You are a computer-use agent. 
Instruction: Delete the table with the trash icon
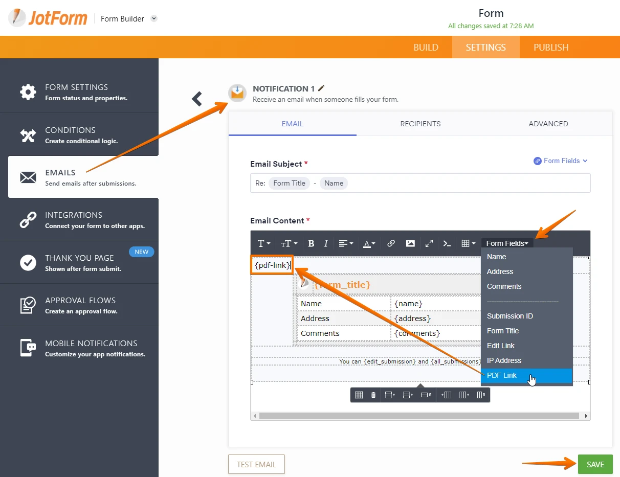coord(373,395)
